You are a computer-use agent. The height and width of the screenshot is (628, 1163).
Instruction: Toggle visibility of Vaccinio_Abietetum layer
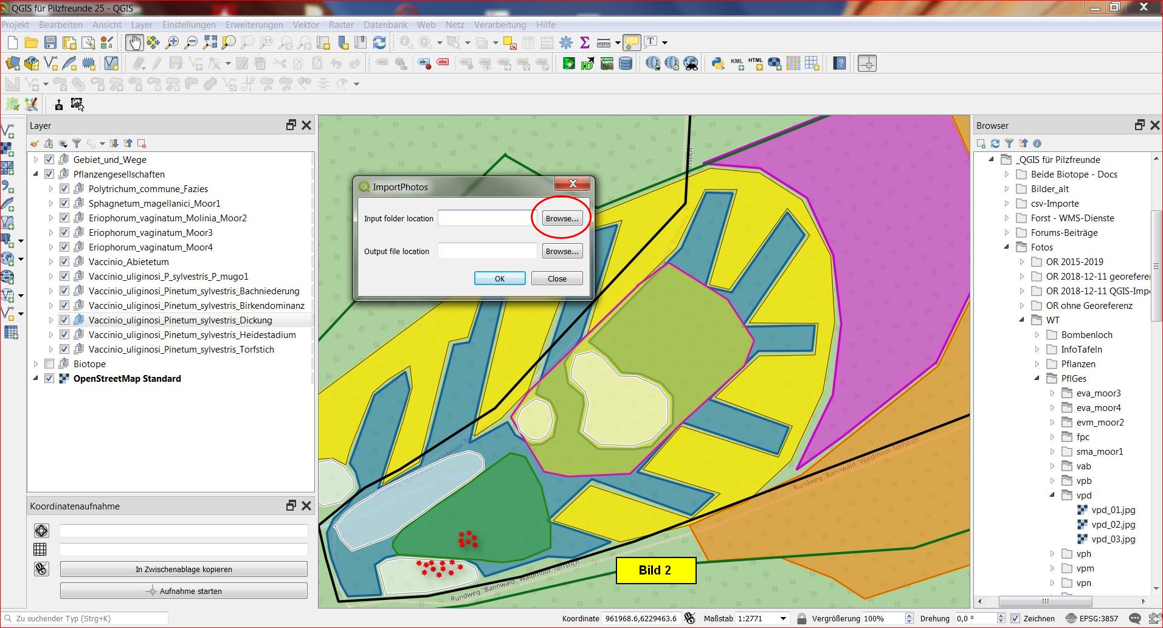tap(64, 262)
